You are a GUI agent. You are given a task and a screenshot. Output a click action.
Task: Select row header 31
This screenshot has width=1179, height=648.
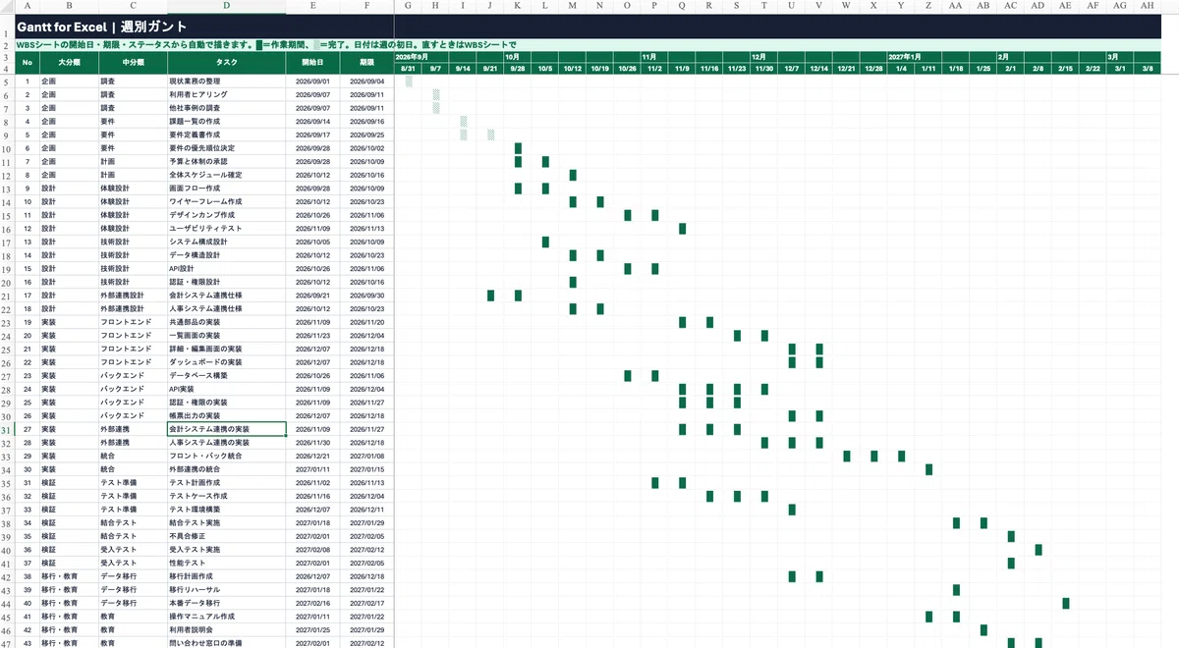pos(7,429)
